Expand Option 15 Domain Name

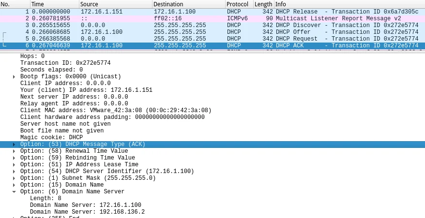pos(14,185)
